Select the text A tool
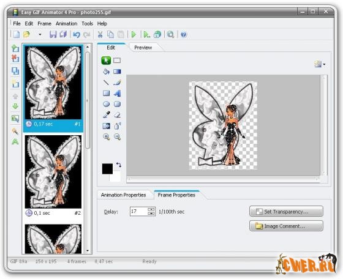Screen dimensions: 343x279 (x=117, y=93)
